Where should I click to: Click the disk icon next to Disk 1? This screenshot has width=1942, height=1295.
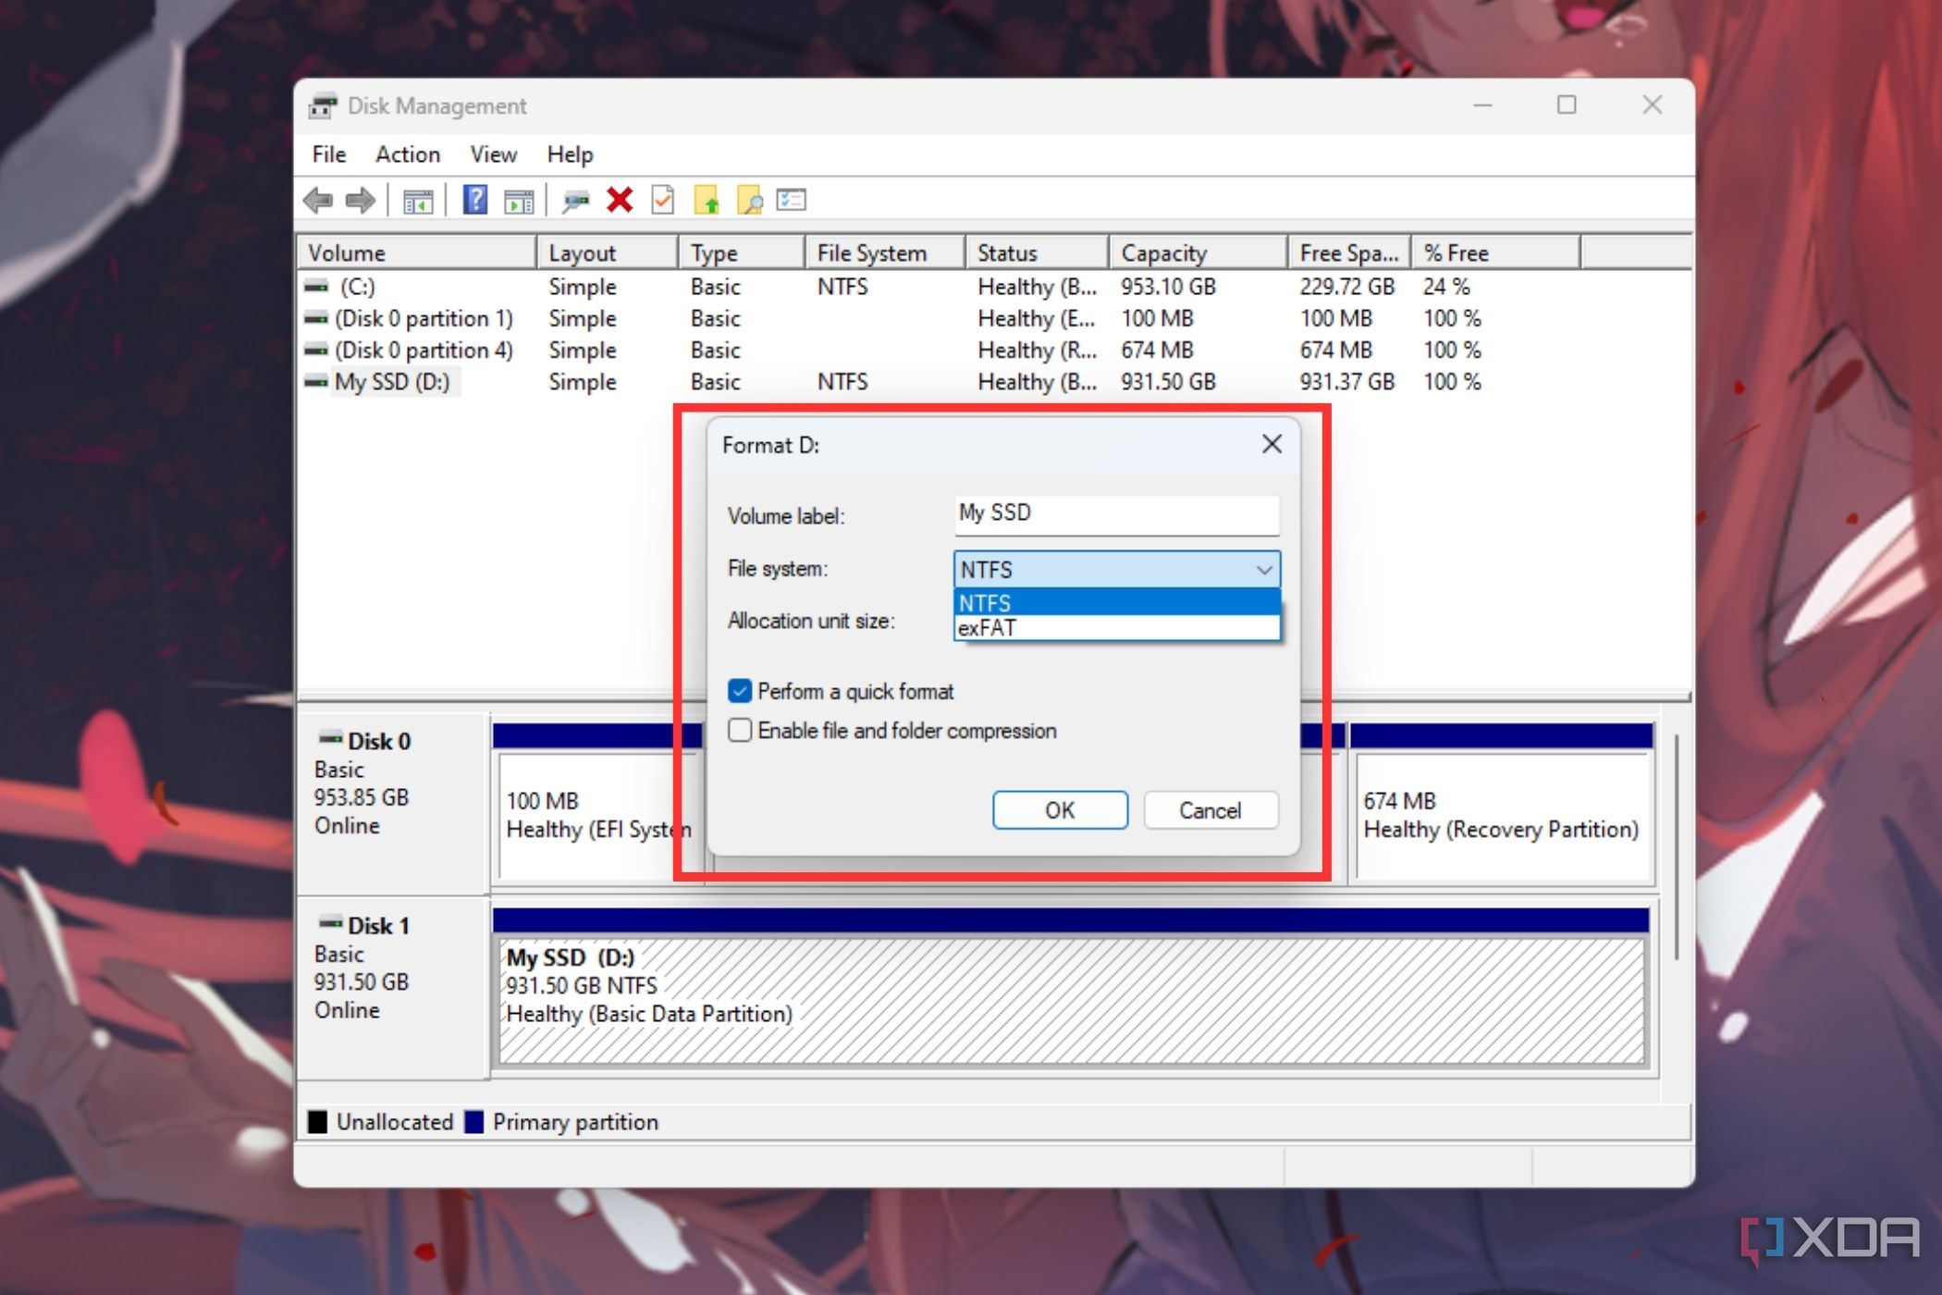331,922
